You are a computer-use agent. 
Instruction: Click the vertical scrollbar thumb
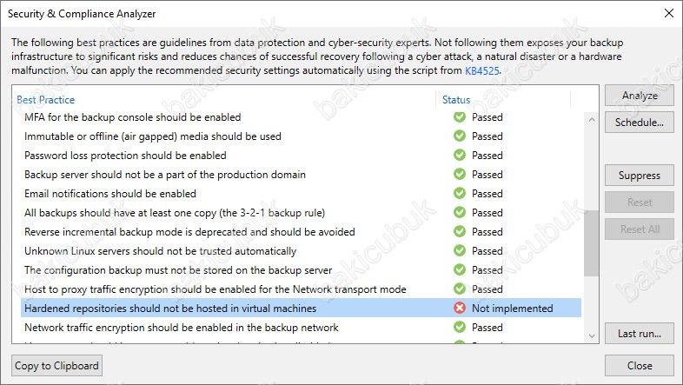[x=591, y=243]
